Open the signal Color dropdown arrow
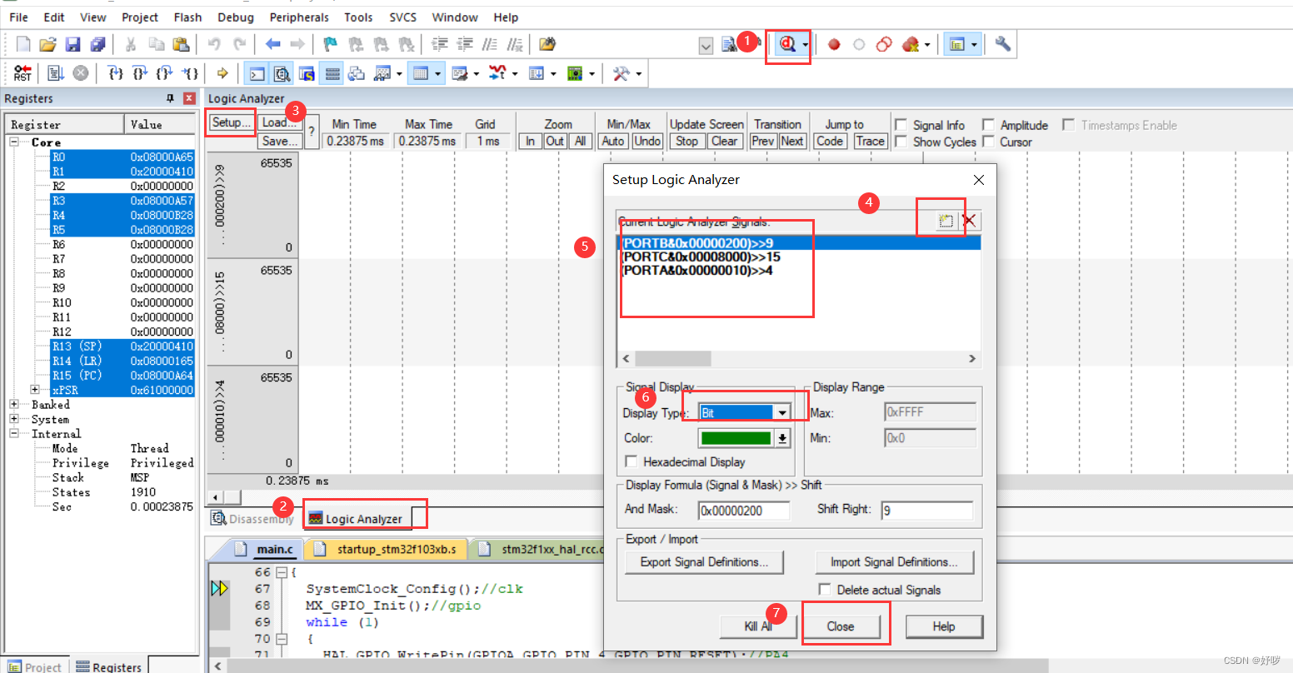This screenshot has width=1293, height=673. tap(782, 438)
